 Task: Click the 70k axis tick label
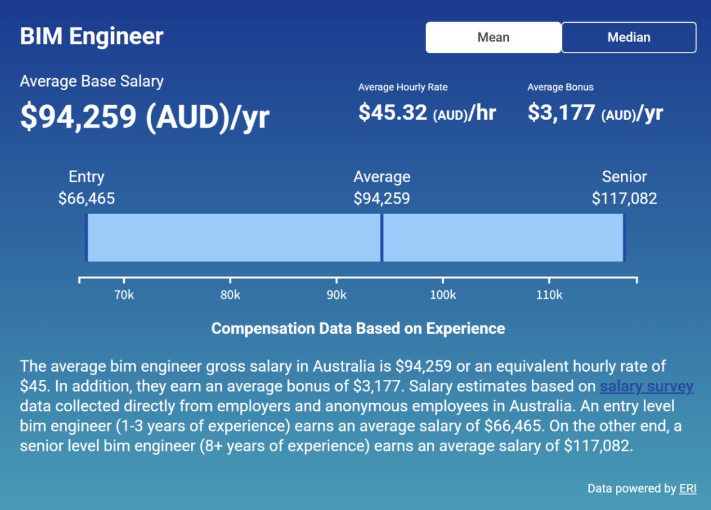pos(124,295)
